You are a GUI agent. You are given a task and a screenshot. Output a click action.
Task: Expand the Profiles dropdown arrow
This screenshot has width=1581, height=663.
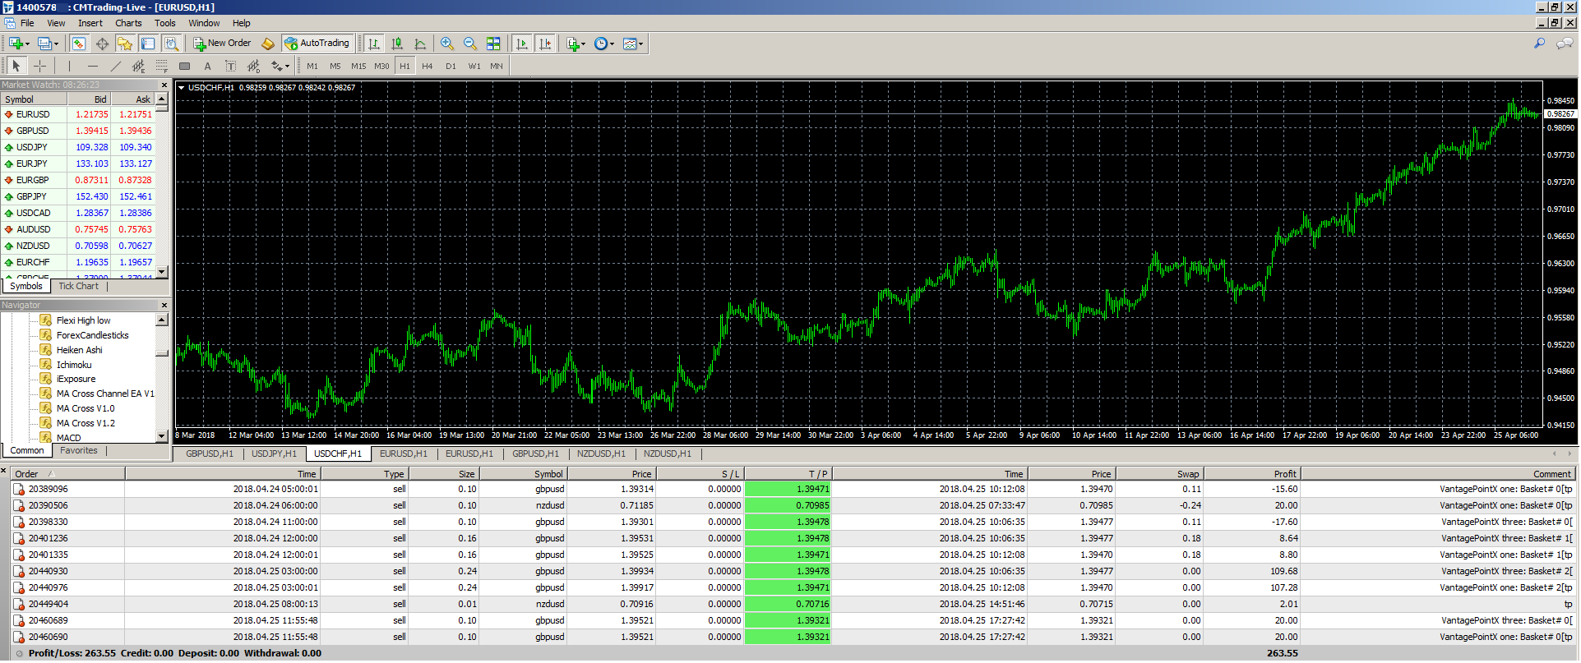[56, 44]
